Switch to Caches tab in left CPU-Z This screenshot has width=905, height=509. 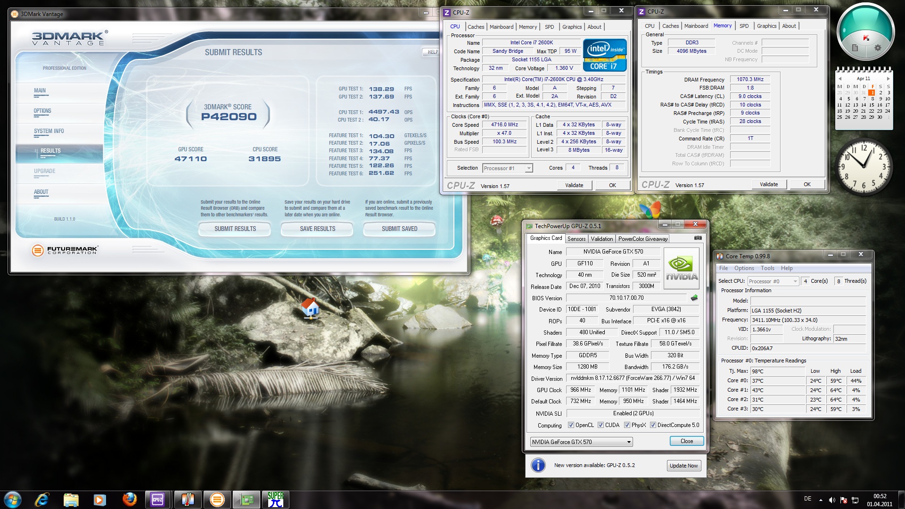pos(476,27)
